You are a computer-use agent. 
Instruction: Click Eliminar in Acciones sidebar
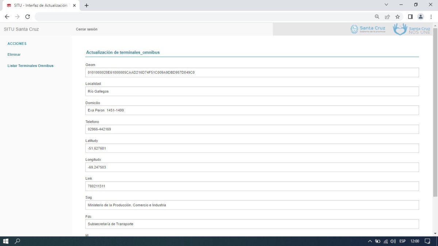(14, 55)
